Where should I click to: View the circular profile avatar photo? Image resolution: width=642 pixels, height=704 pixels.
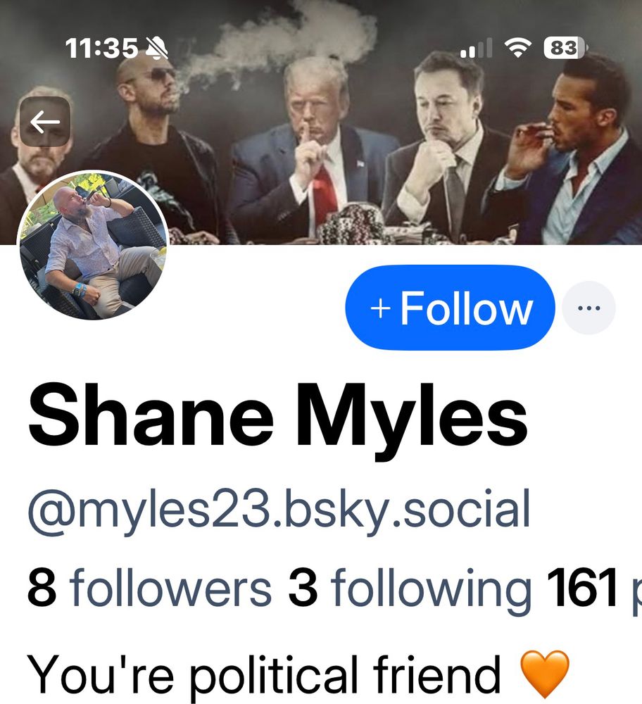[93, 245]
